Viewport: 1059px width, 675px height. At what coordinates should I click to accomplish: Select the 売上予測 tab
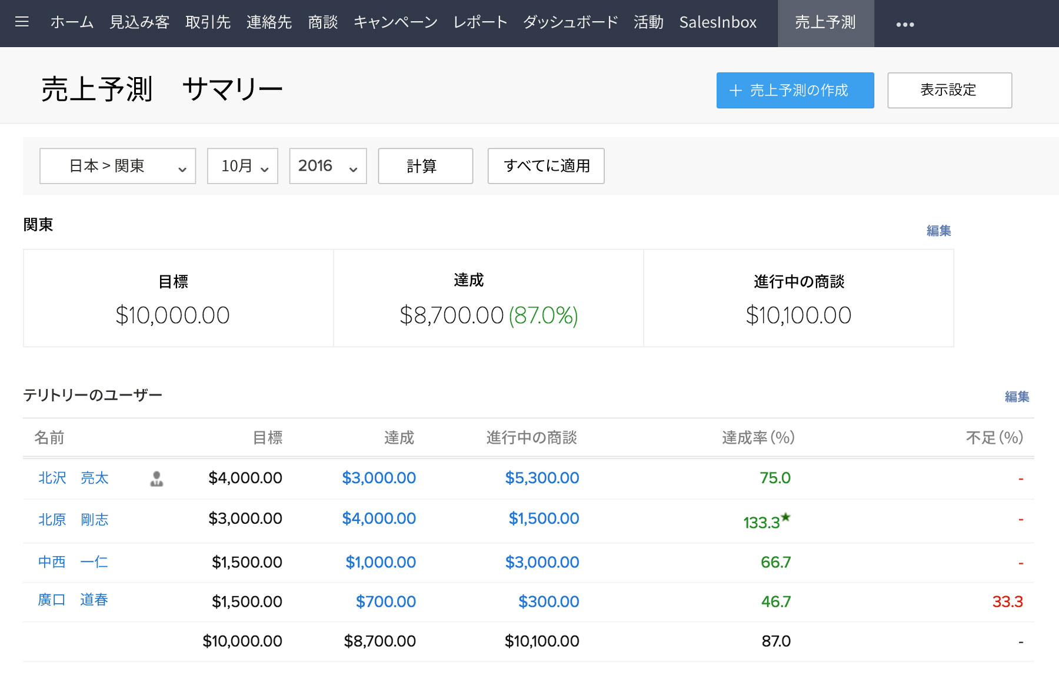(x=825, y=22)
